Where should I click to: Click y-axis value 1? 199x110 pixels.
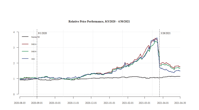14,79
